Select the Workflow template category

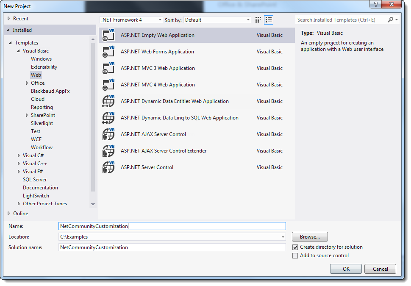coord(42,147)
